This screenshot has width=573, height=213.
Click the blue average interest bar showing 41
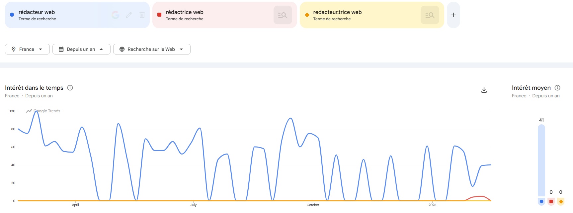541,160
